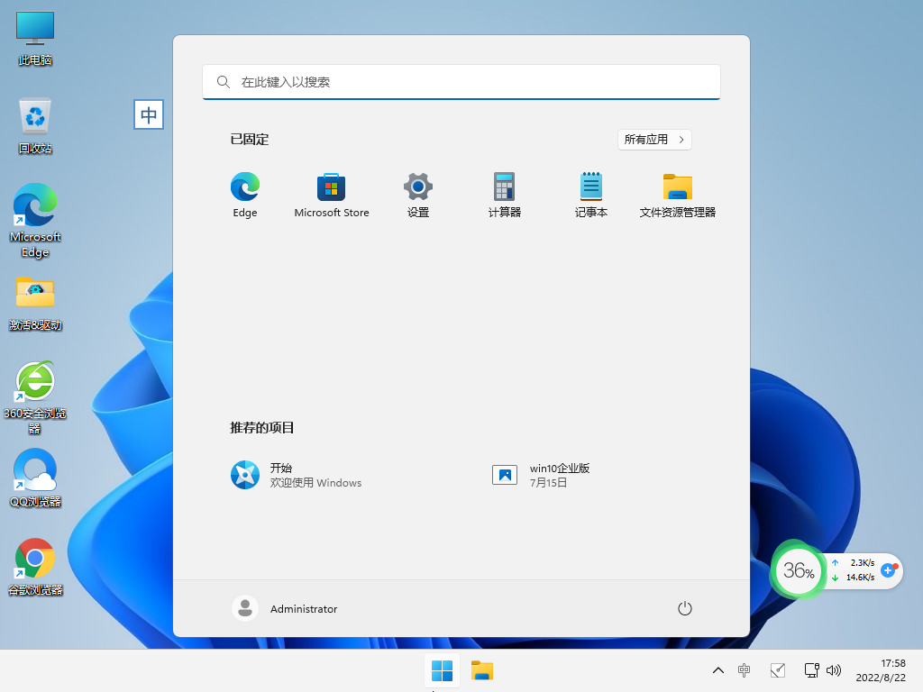This screenshot has height=692, width=923.
Task: Click the search input field at the top
Action: 461,82
